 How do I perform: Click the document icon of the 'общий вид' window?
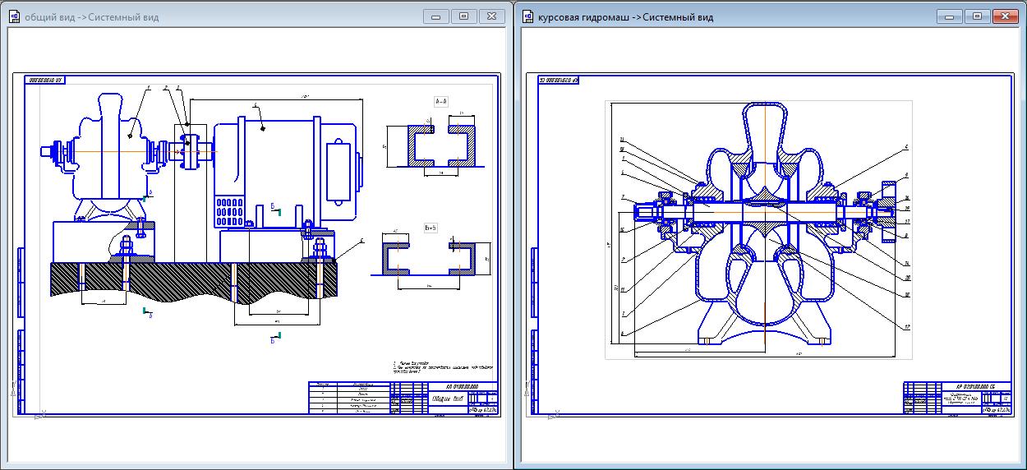point(14,16)
